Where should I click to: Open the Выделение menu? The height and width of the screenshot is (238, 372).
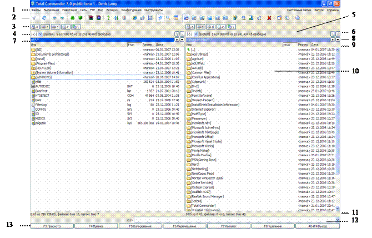pos(51,10)
